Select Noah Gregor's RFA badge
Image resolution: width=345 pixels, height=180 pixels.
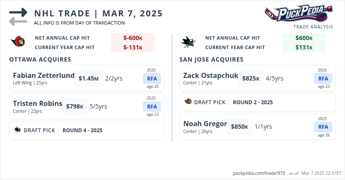[323, 127]
